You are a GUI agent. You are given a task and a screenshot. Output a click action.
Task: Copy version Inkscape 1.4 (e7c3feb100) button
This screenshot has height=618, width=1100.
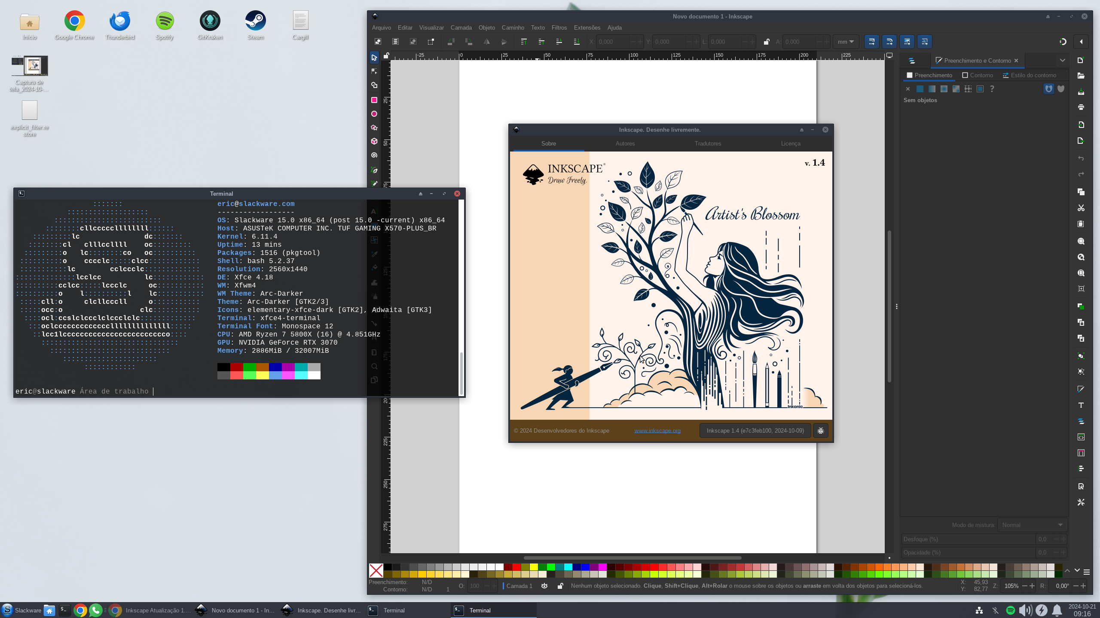point(755,430)
